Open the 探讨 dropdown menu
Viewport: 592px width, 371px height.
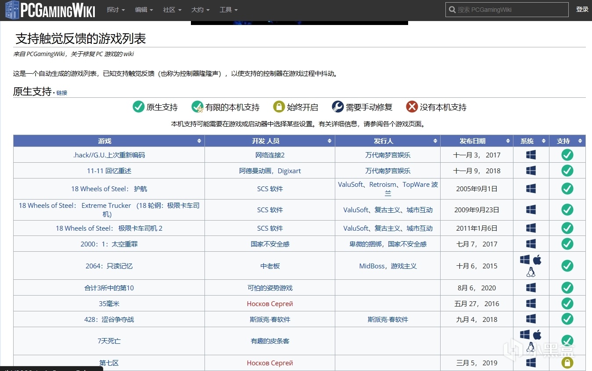116,10
